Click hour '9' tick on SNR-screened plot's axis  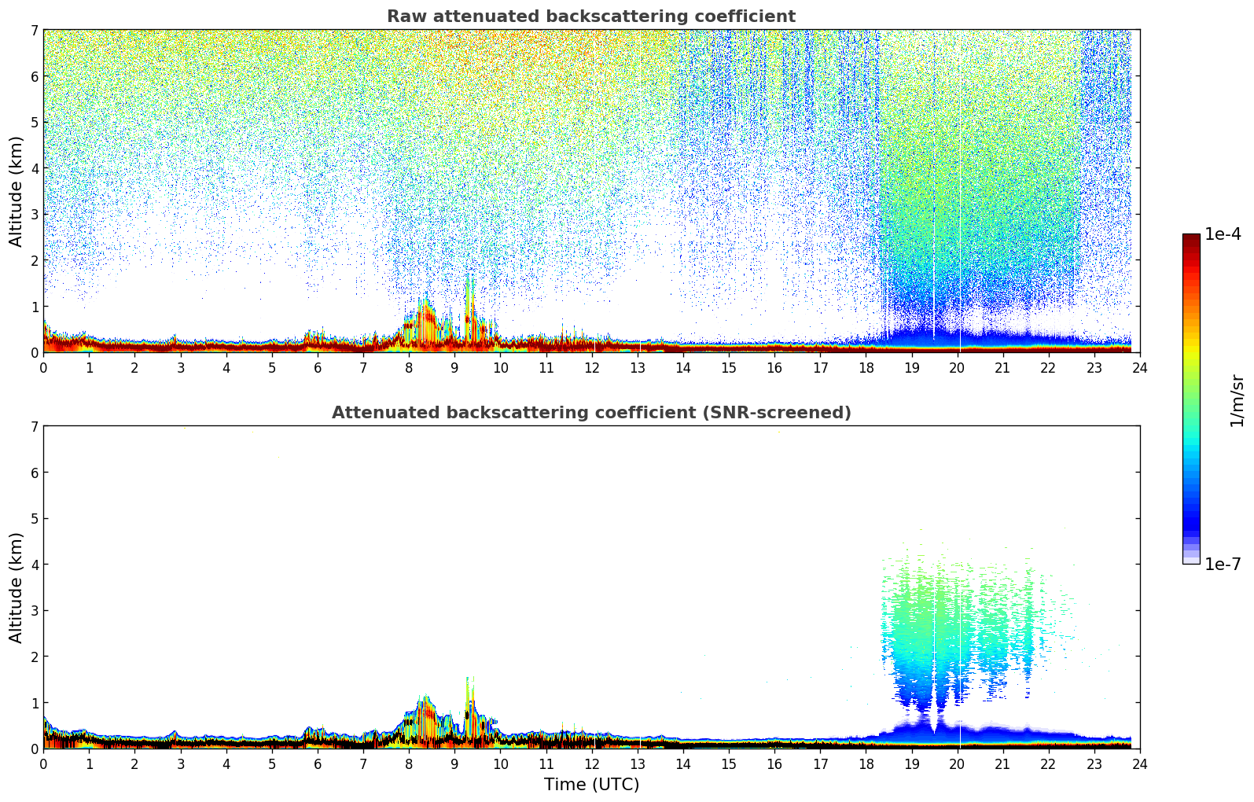pyautogui.click(x=454, y=764)
